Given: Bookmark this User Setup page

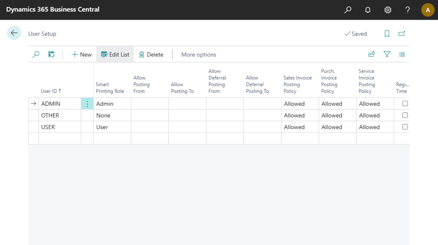Looking at the screenshot, I should click(387, 34).
